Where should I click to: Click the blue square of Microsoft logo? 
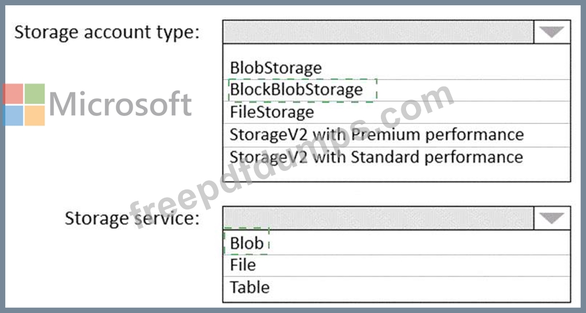[12, 115]
